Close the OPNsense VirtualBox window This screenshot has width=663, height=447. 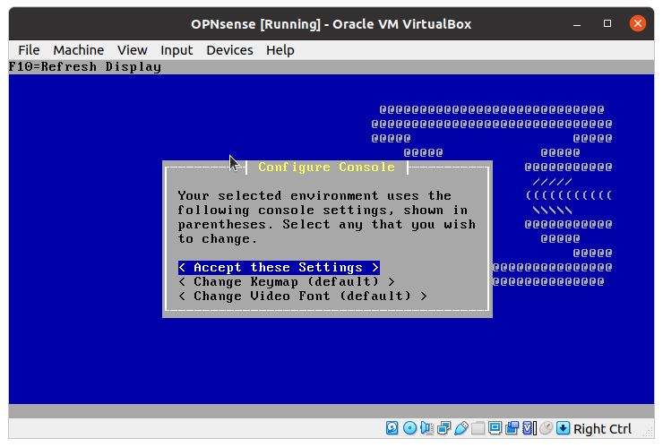[x=638, y=23]
